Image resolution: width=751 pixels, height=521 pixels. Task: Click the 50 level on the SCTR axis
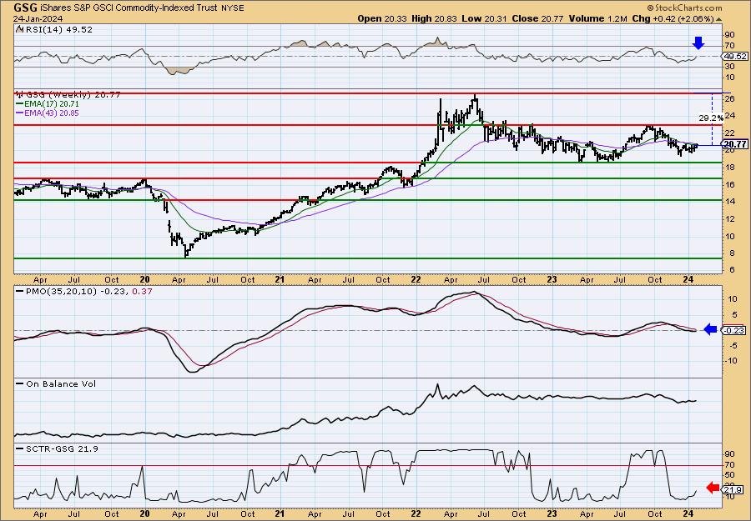[730, 475]
